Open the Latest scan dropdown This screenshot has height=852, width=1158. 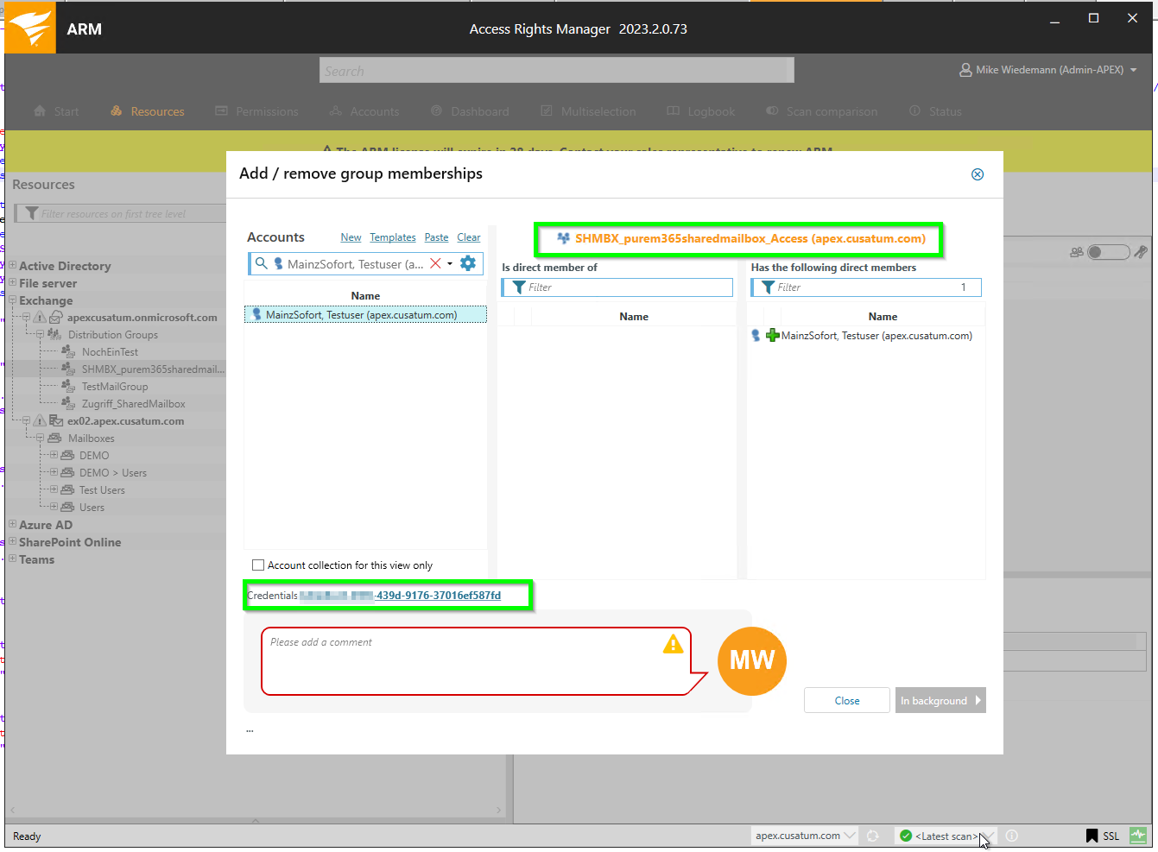(946, 836)
